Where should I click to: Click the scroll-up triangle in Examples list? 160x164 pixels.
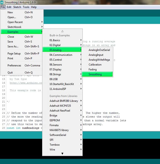point(62,31)
